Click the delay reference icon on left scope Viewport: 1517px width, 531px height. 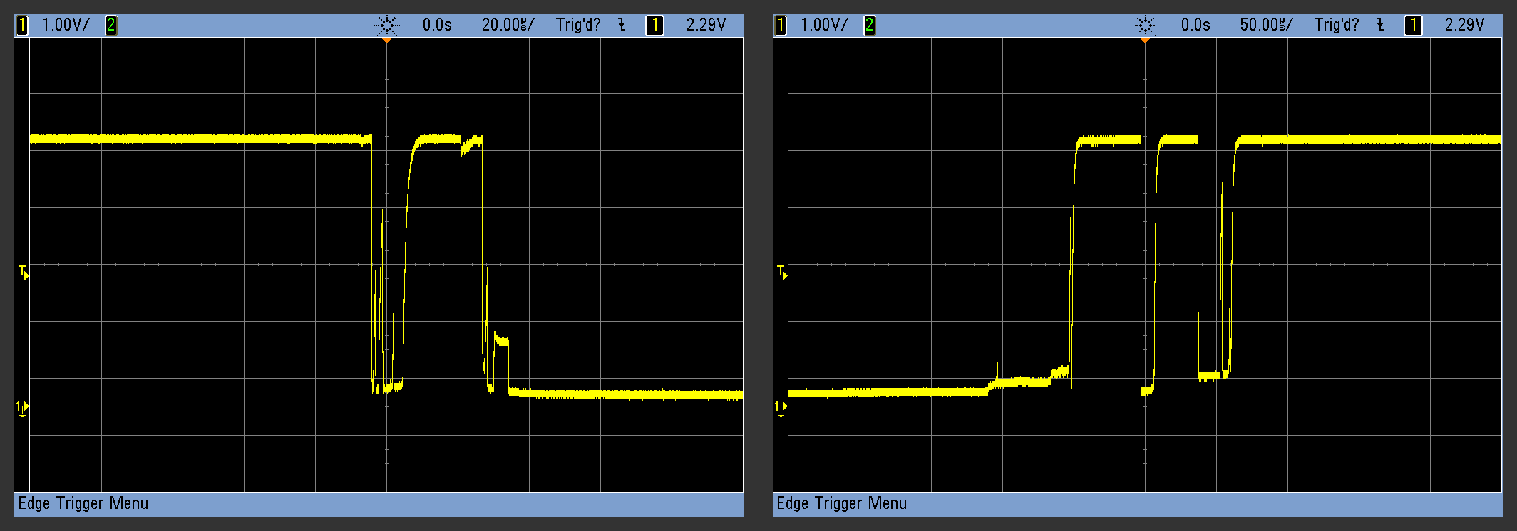click(386, 26)
